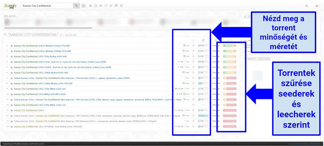
Task: Click the Kansas City Confidential search field
Action: coord(47,6)
